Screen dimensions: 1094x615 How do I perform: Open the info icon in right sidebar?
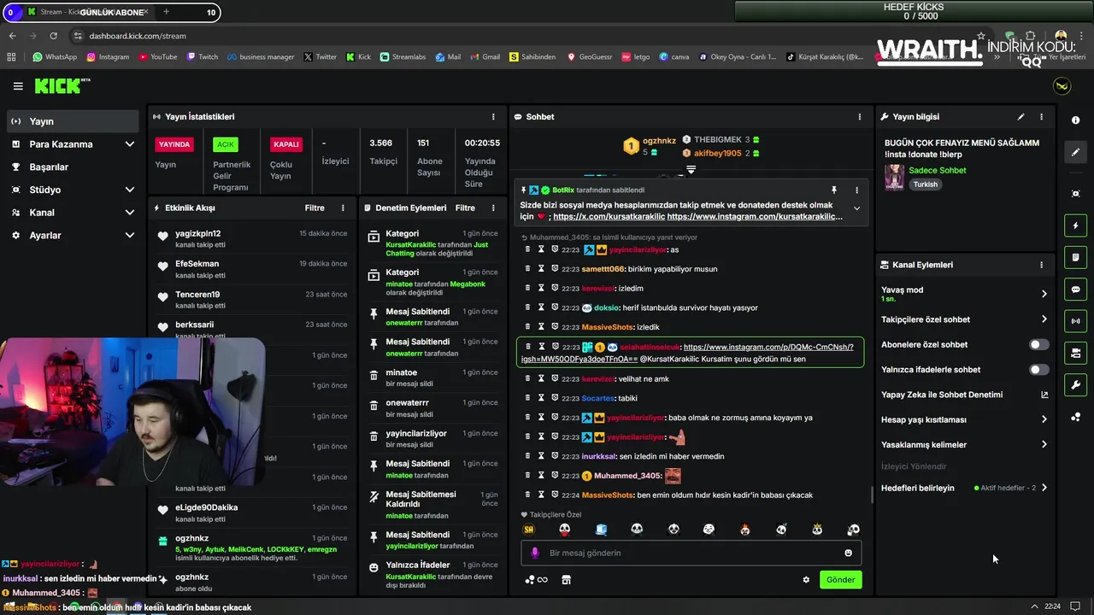pos(1075,120)
